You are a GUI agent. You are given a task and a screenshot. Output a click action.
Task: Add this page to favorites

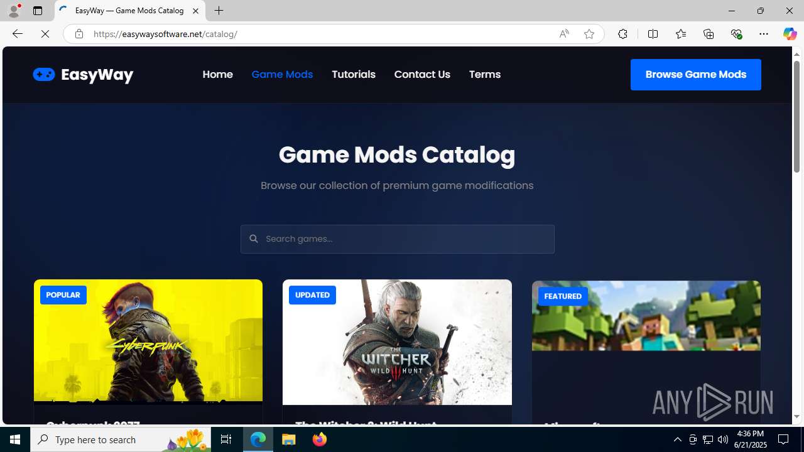coord(589,34)
